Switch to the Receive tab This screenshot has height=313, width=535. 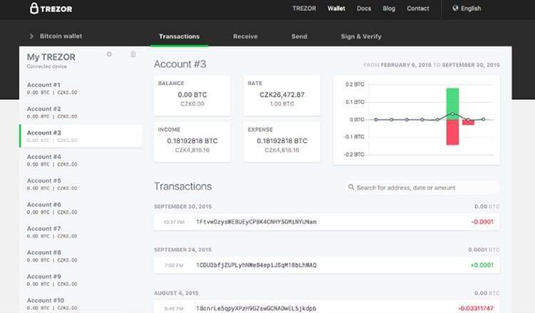[x=245, y=36]
